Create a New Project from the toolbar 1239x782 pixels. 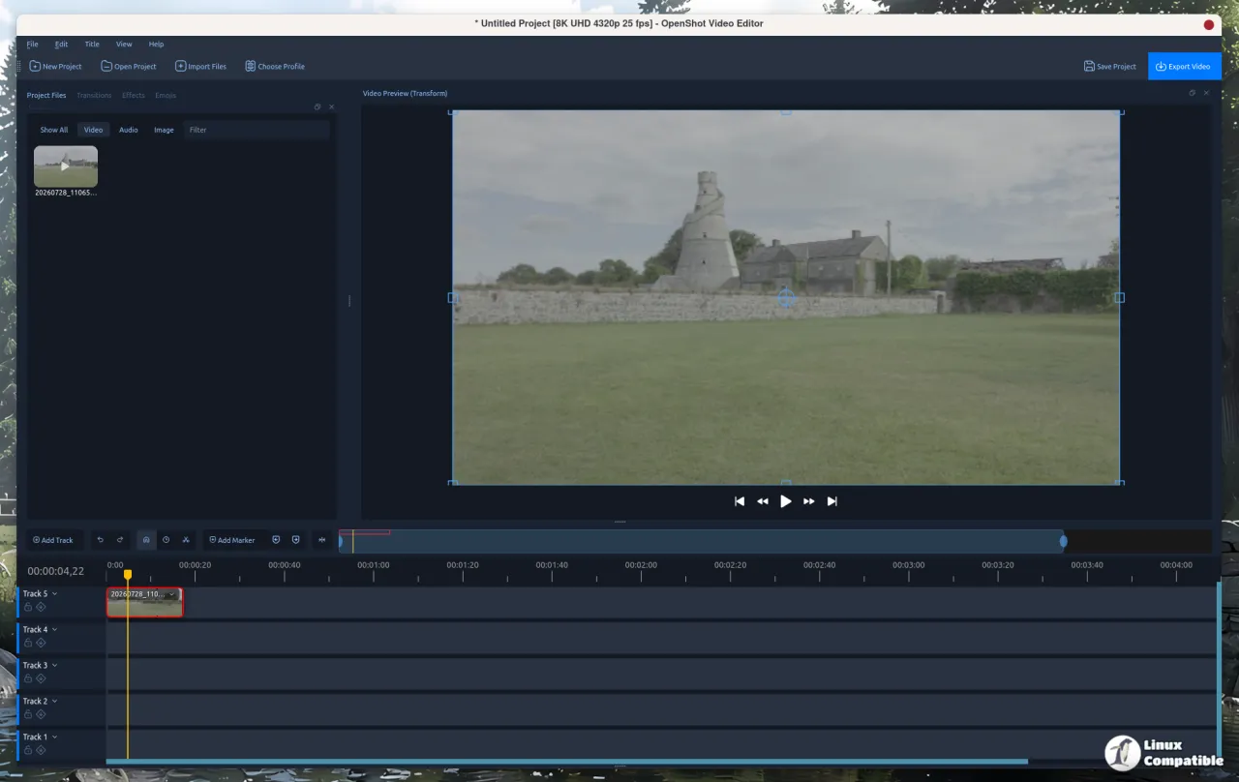tap(55, 67)
